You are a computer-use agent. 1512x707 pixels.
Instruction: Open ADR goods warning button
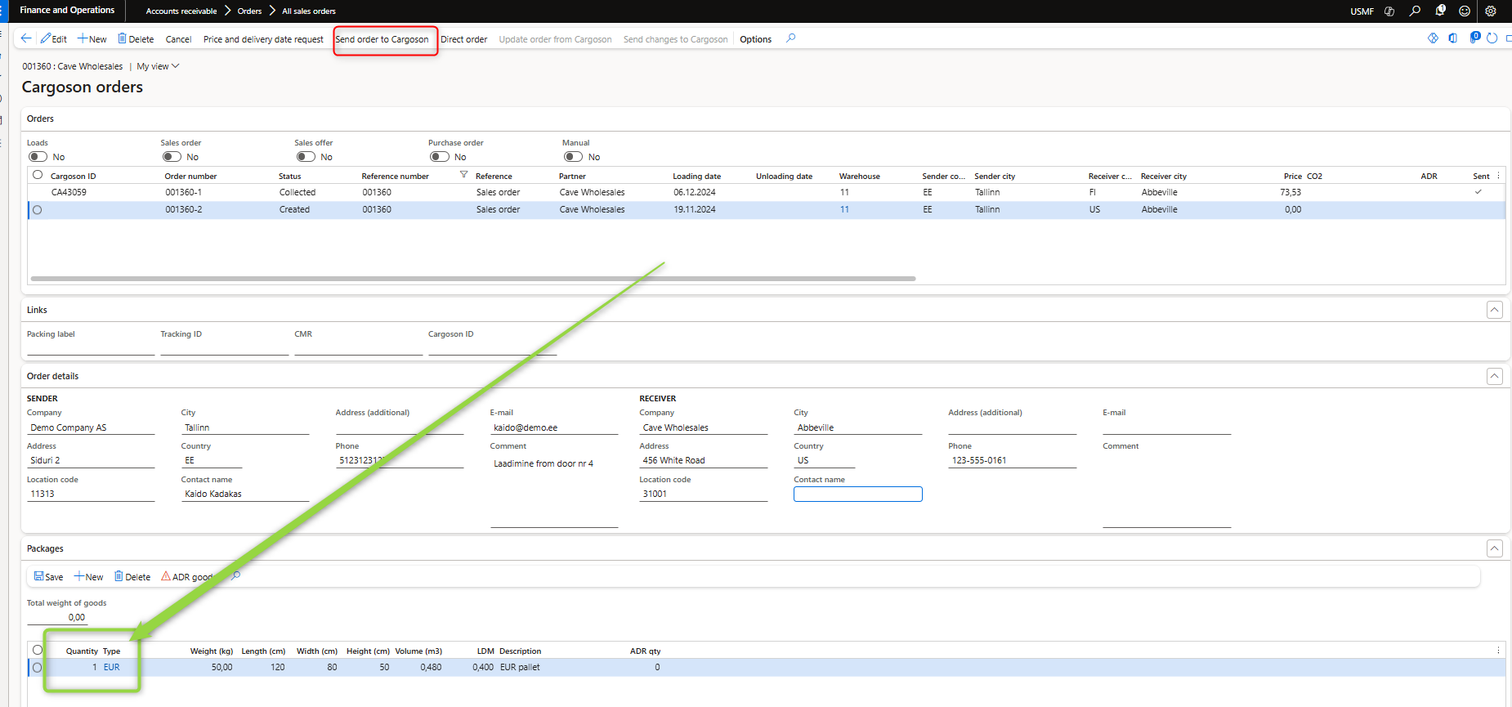click(187, 576)
